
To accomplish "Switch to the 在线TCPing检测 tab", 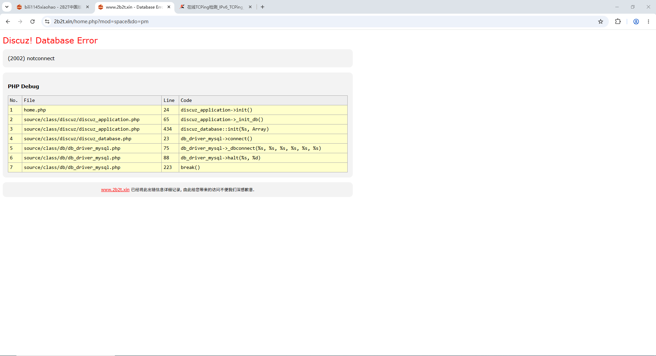I will [215, 7].
